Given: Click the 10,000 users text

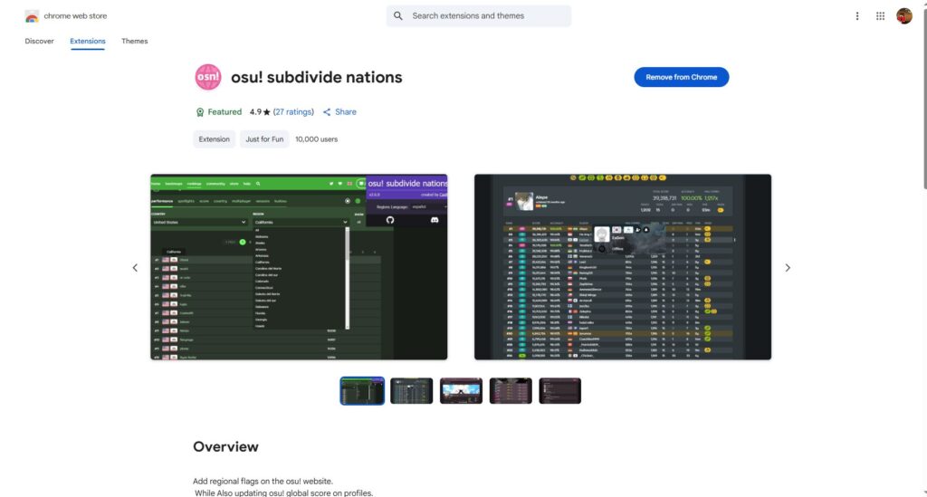Looking at the screenshot, I should point(316,139).
